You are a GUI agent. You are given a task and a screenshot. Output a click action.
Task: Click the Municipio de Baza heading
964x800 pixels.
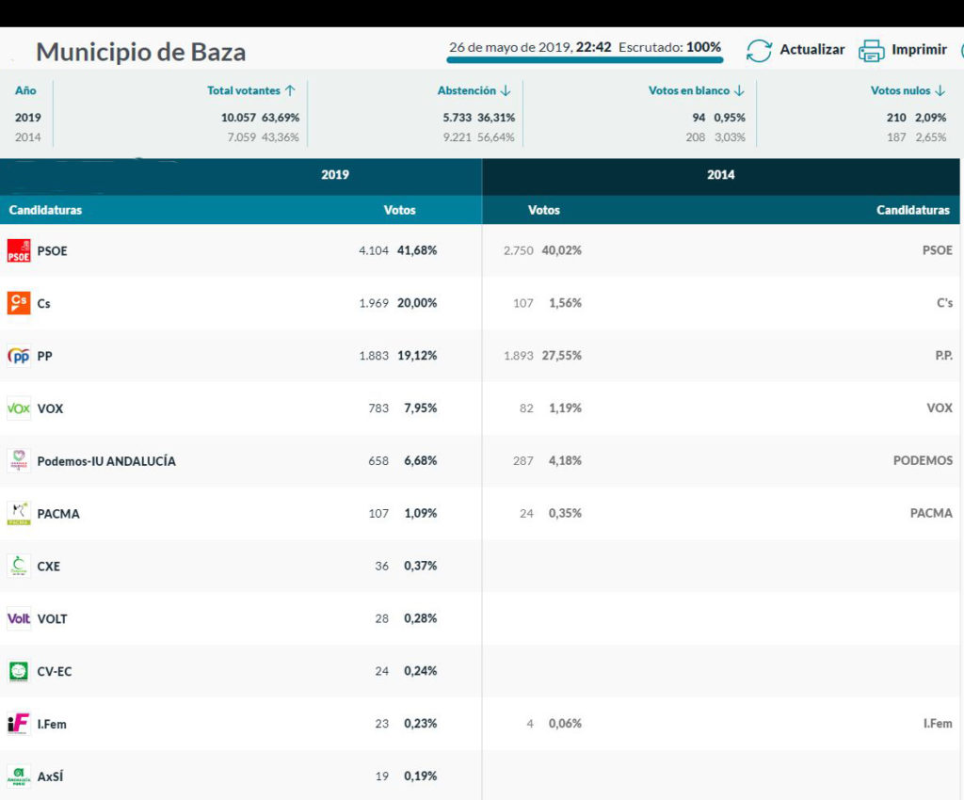pyautogui.click(x=141, y=52)
